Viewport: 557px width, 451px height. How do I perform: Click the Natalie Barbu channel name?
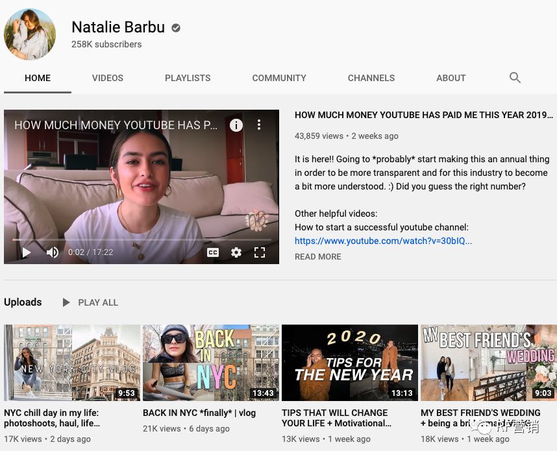click(118, 27)
